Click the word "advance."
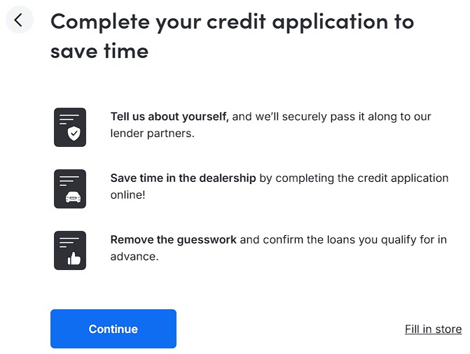470x354 pixels. point(134,257)
